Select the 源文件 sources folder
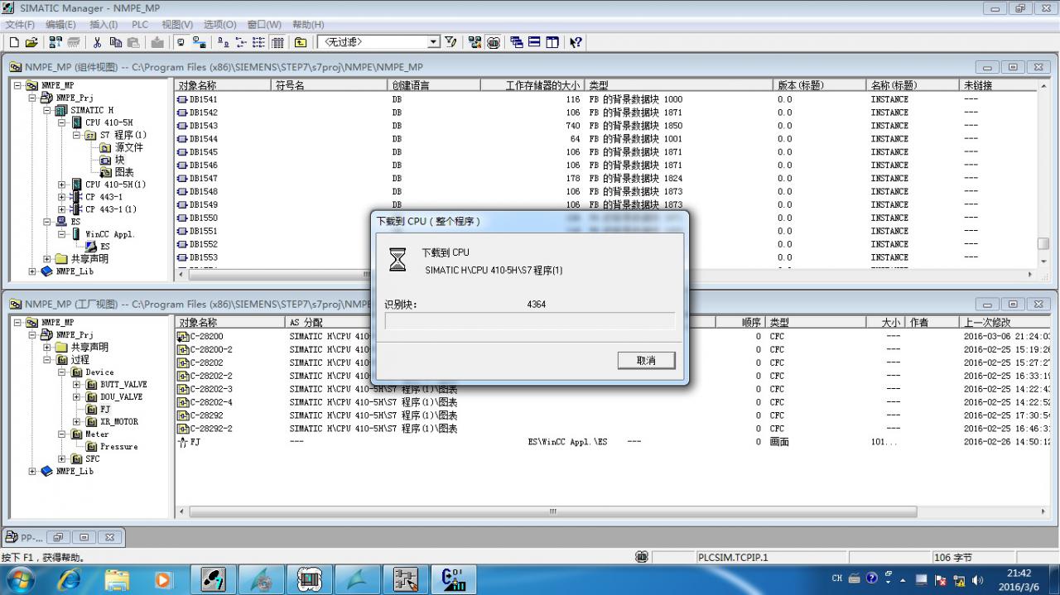Viewport: 1060px width, 595px height. tap(122, 147)
